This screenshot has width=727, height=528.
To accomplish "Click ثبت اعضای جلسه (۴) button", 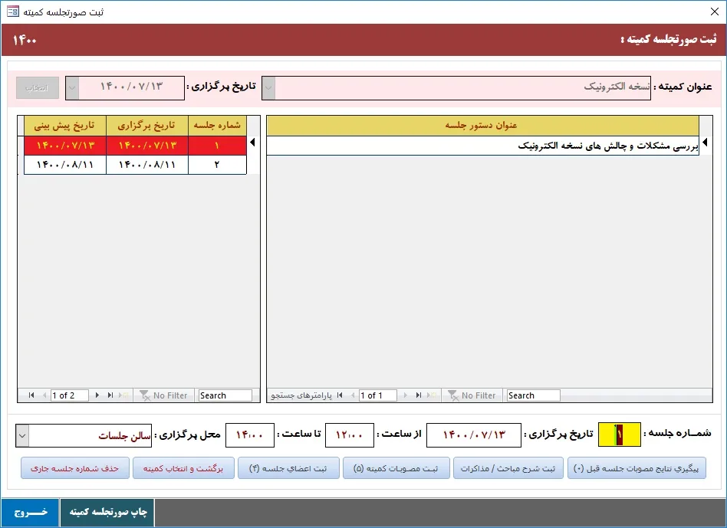I will pyautogui.click(x=288, y=468).
